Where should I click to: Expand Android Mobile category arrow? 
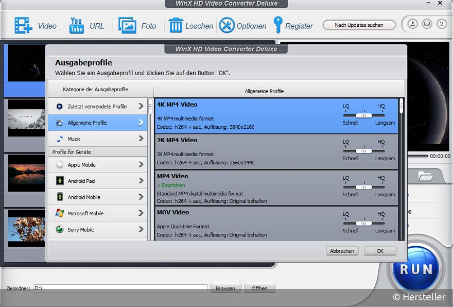(x=141, y=197)
